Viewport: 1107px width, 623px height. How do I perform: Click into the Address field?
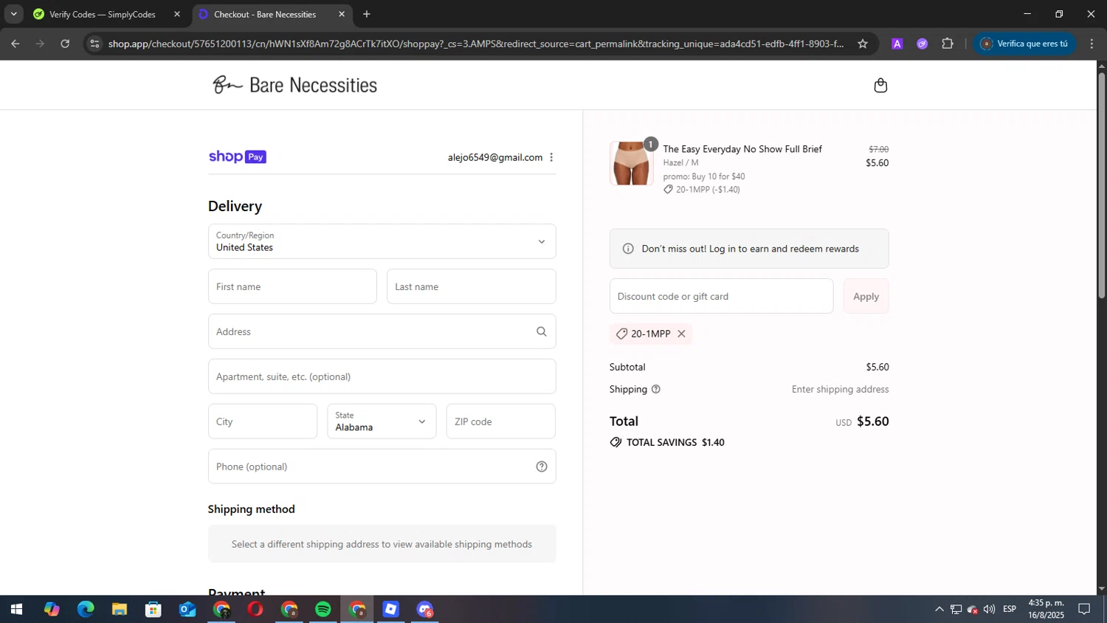pos(382,331)
